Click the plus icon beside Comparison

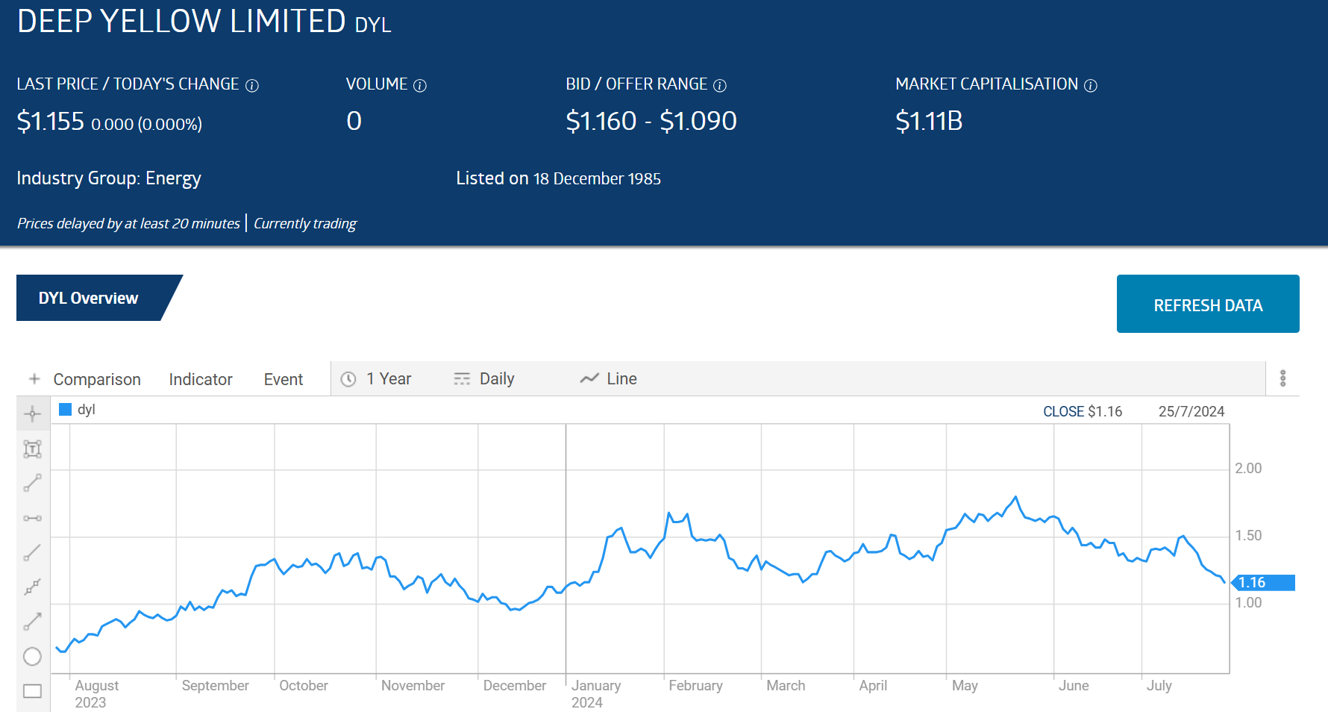pyautogui.click(x=34, y=379)
